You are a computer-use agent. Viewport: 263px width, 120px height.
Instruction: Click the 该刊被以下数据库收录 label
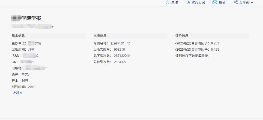[192, 56]
